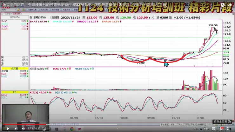Toggle subtitles captions button
Viewport: 235px width, 132px height.
[214, 129]
